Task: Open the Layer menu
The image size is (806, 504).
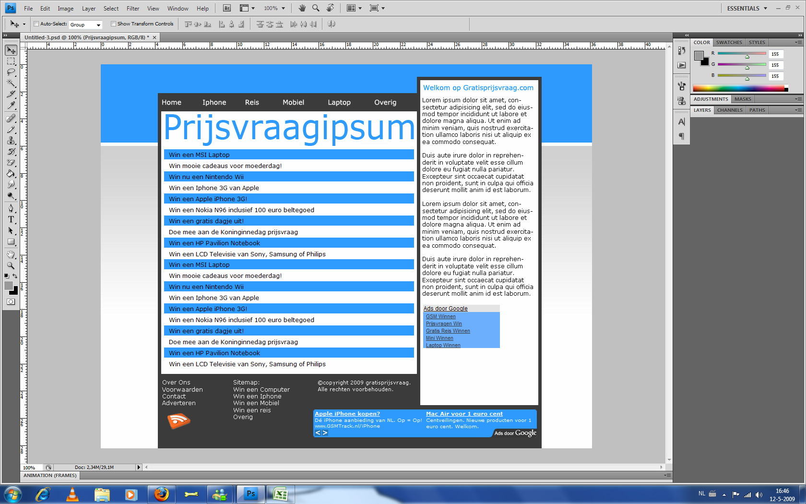Action: tap(89, 8)
